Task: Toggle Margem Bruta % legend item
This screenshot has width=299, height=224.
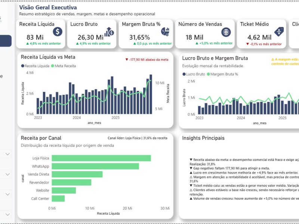Action: [x=222, y=74]
